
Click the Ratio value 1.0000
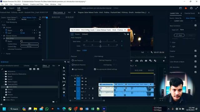click(84, 50)
